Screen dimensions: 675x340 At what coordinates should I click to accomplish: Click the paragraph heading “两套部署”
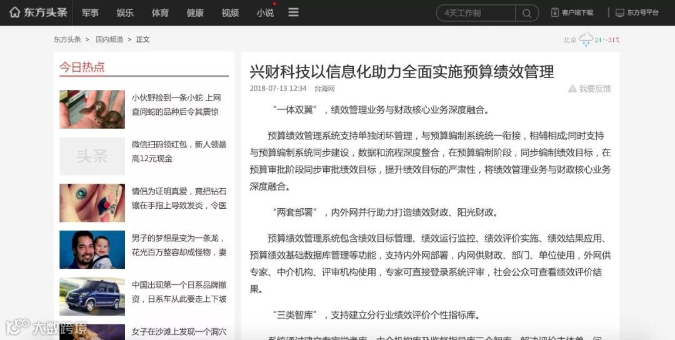(295, 212)
